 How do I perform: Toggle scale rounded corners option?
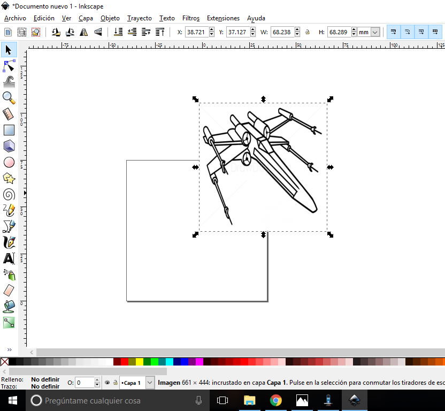click(408, 32)
